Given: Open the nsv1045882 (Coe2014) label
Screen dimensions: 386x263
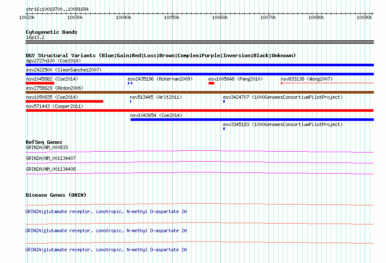Looking at the screenshot, I should [52, 79].
